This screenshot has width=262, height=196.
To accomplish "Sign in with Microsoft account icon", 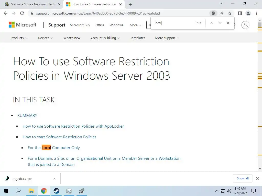I will (x=245, y=25).
